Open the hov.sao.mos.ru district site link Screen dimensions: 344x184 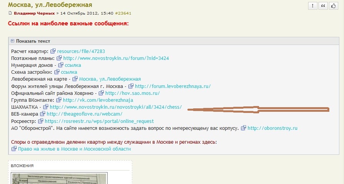click(x=132, y=93)
